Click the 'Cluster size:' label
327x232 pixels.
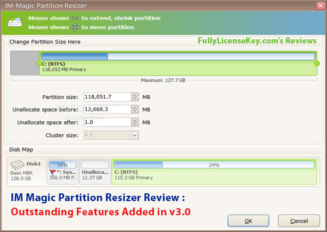coord(62,136)
